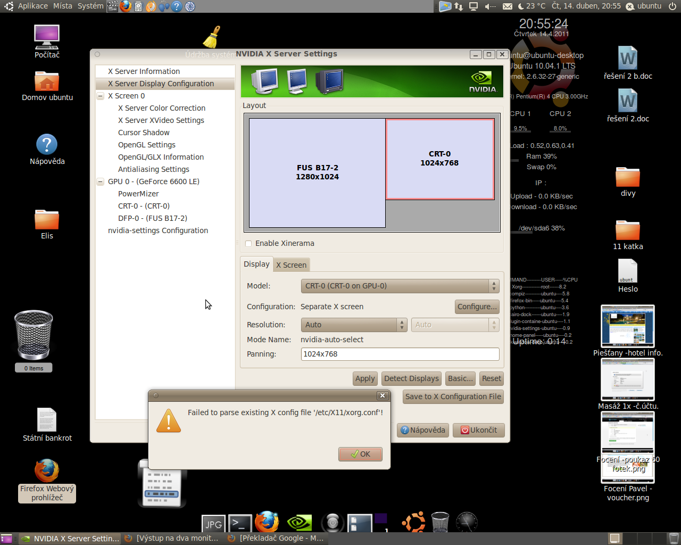Open the Heslo file icon

tap(628, 275)
